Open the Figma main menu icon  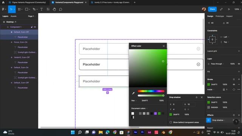(x=3, y=9)
